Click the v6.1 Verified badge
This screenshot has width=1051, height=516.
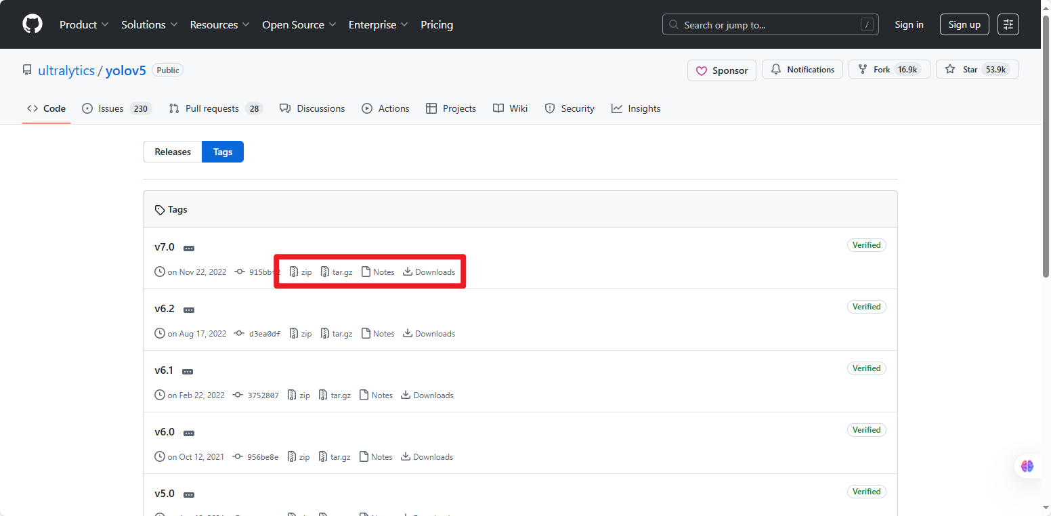(x=866, y=368)
